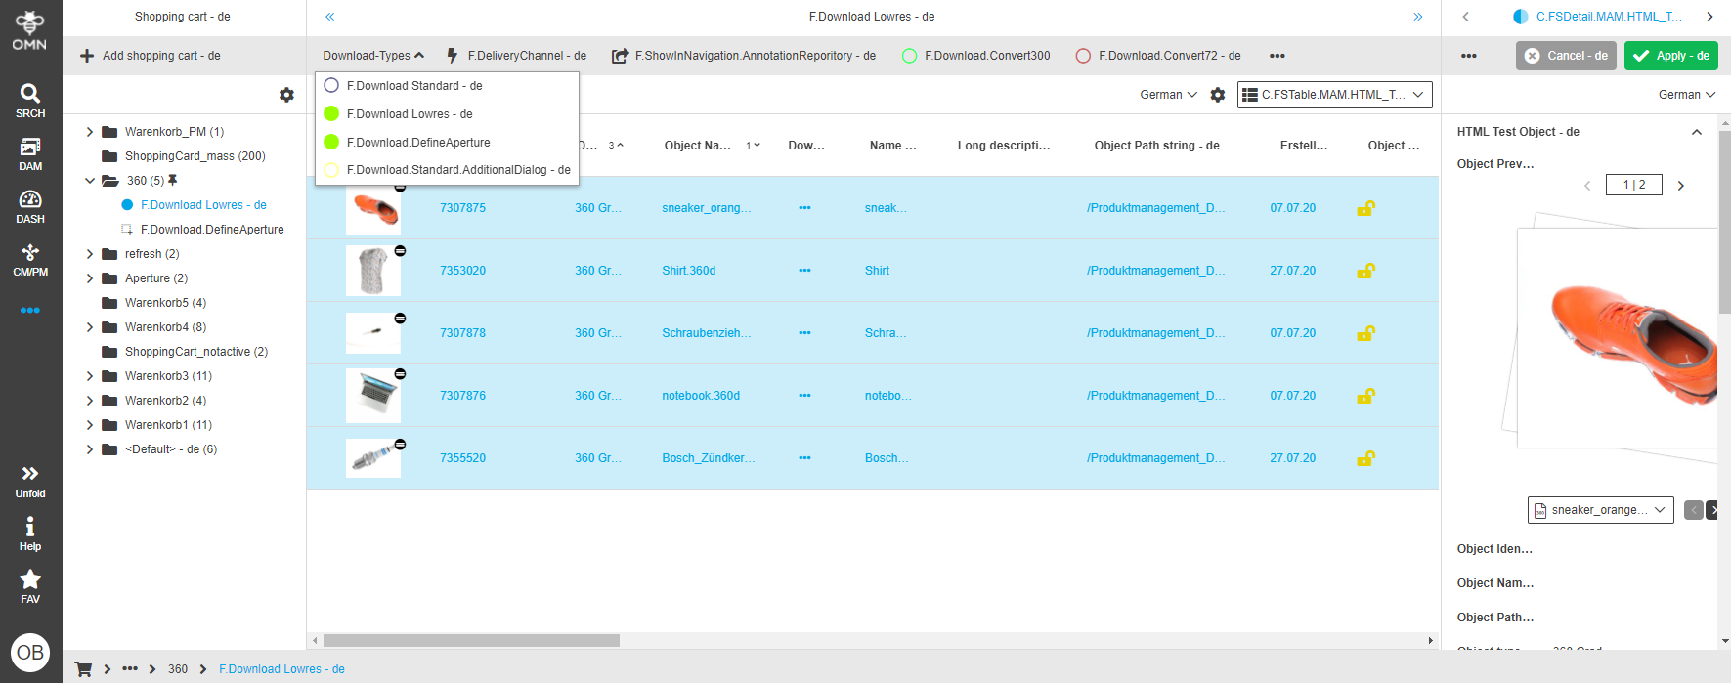This screenshot has width=1731, height=683.
Task: Expand the refresh folder
Action: (x=90, y=254)
